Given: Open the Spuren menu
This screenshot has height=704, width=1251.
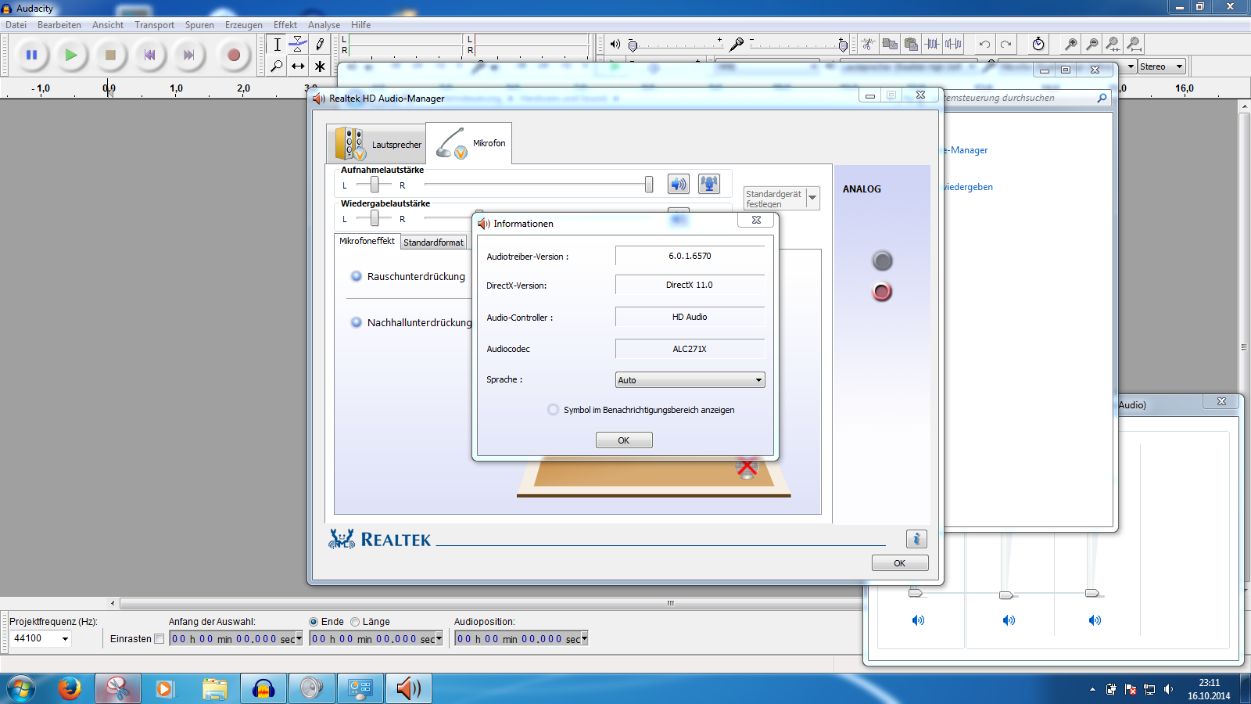Looking at the screenshot, I should pyautogui.click(x=199, y=25).
